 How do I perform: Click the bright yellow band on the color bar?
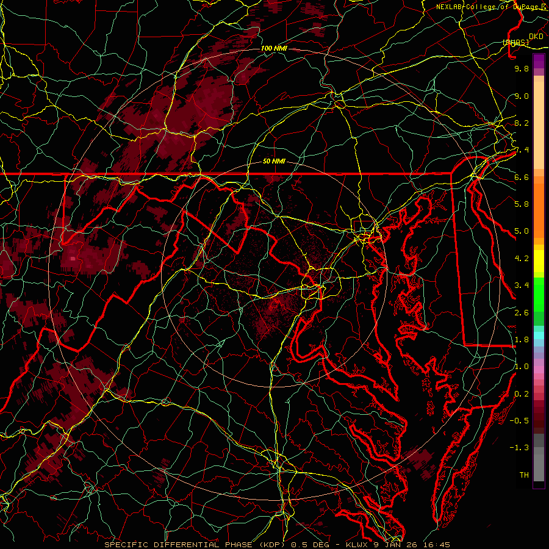(x=539, y=261)
